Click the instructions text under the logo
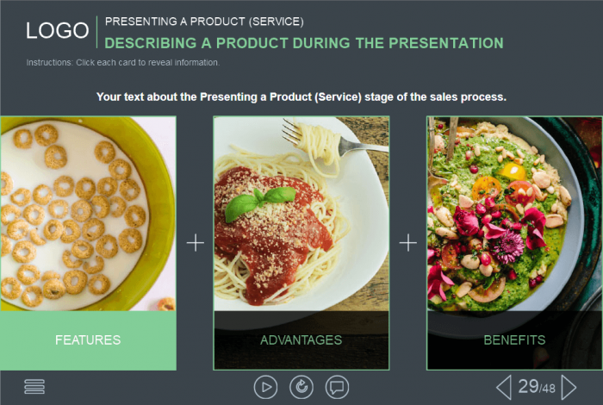This screenshot has height=405, width=603. (123, 62)
